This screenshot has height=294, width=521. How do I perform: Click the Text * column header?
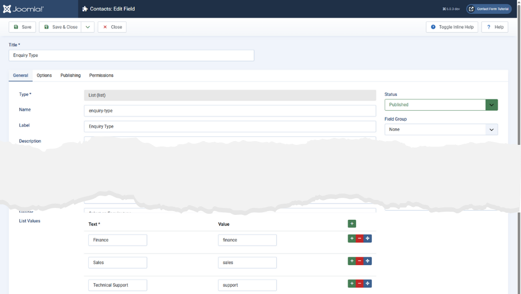[x=95, y=224]
